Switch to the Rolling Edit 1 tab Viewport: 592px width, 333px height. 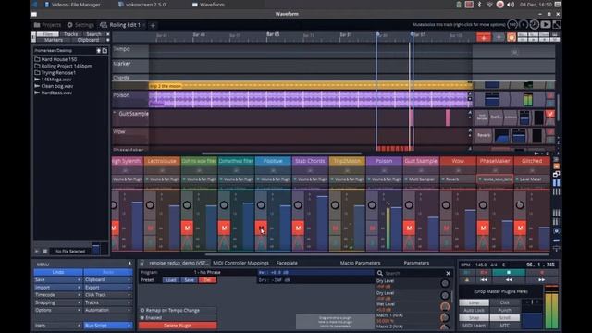point(121,25)
